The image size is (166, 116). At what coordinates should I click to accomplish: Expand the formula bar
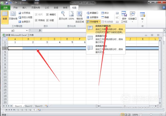pos(164,30)
